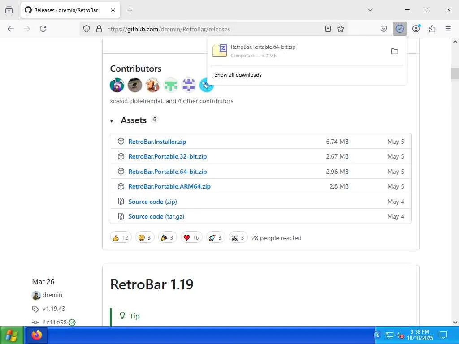Toggle eyes reaction
Viewport: 459px width, 344px height.
[238, 237]
